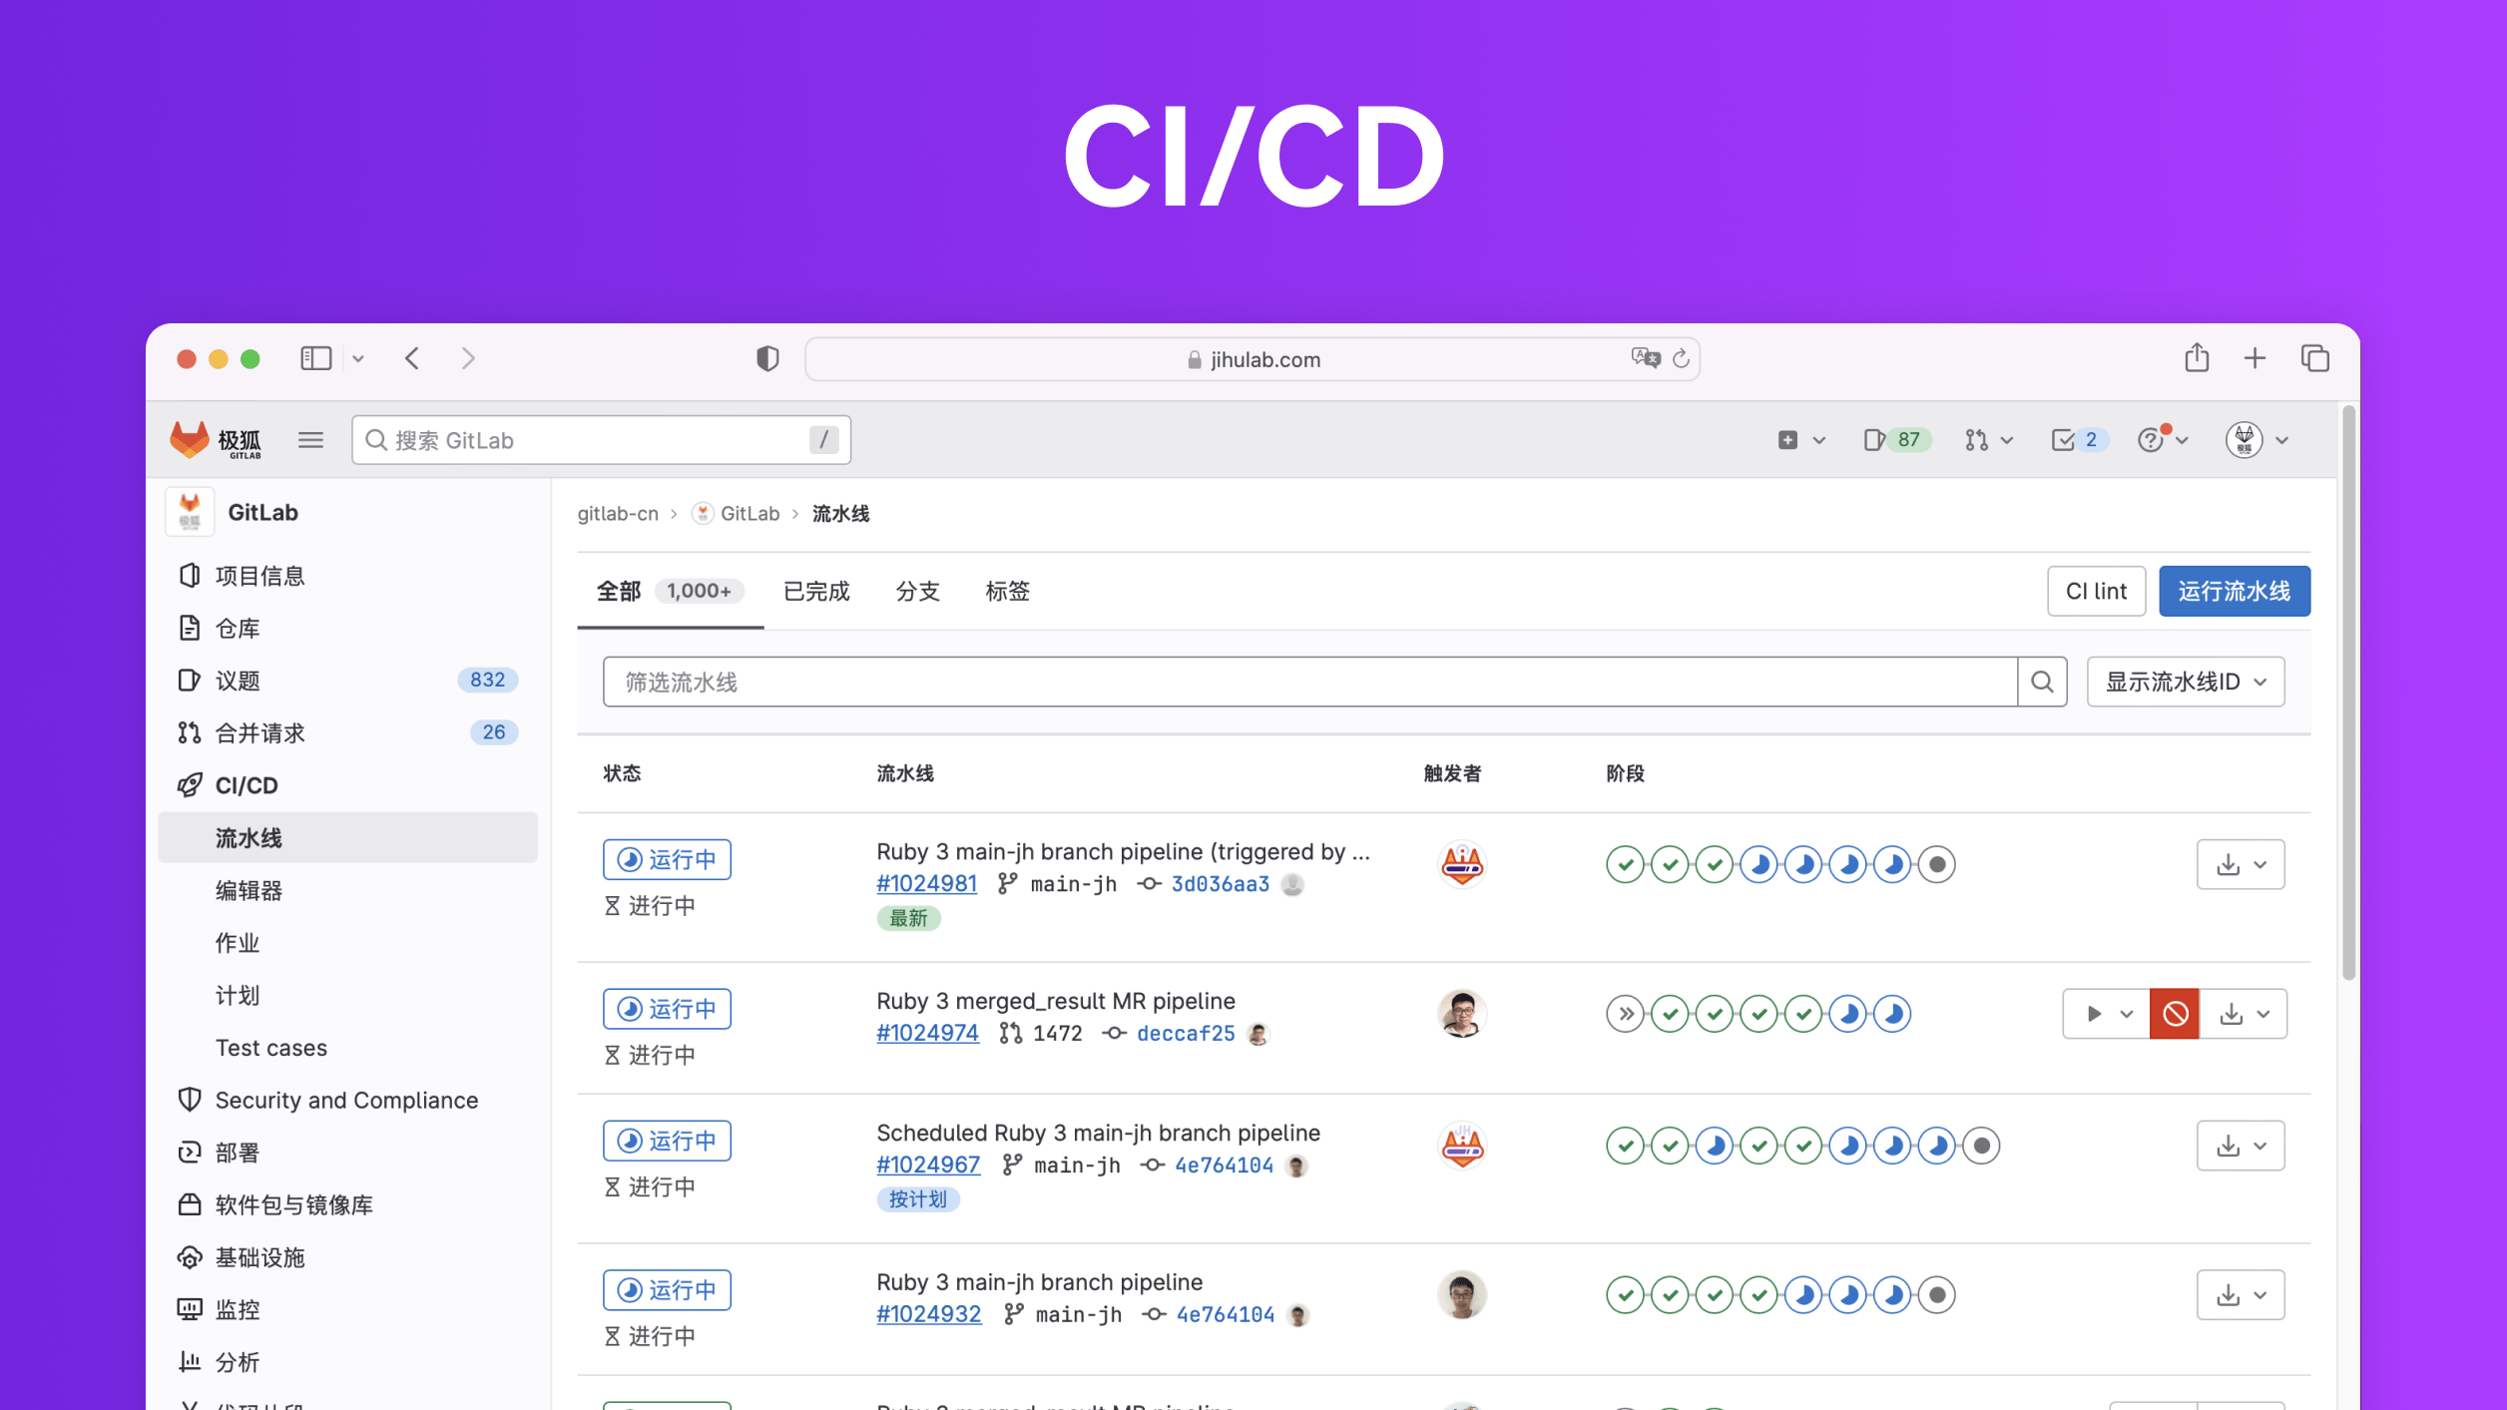Click the infrastructure icon in sidebar

click(190, 1256)
